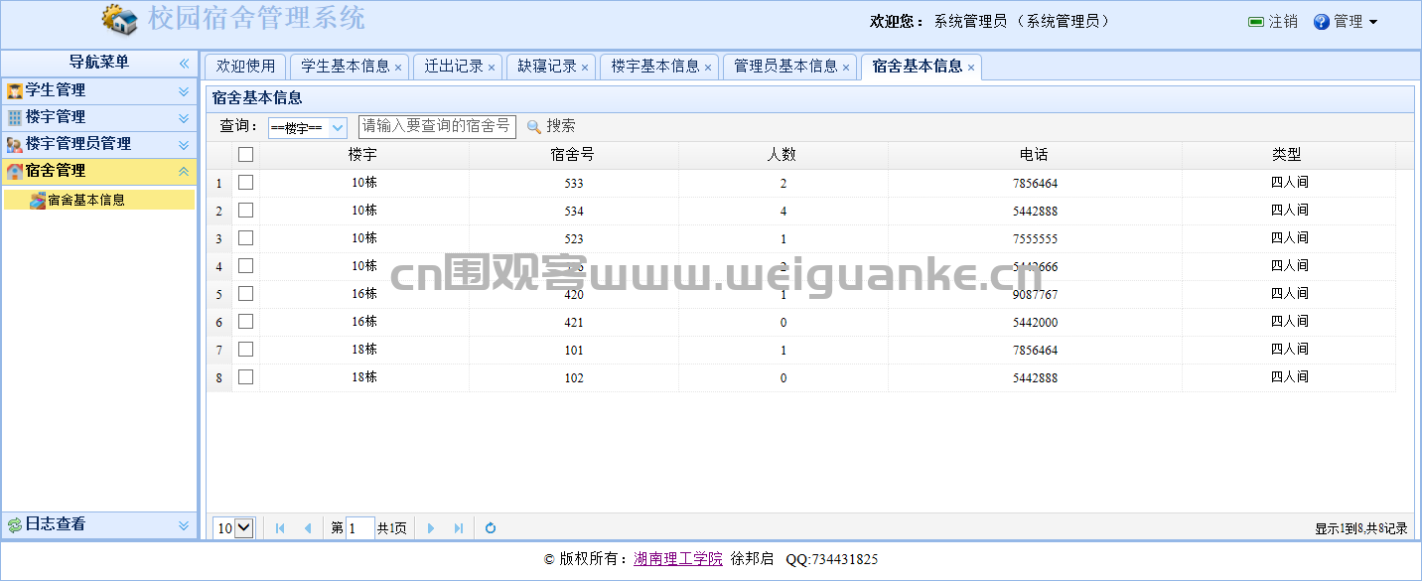Go to previous page of records

(308, 528)
